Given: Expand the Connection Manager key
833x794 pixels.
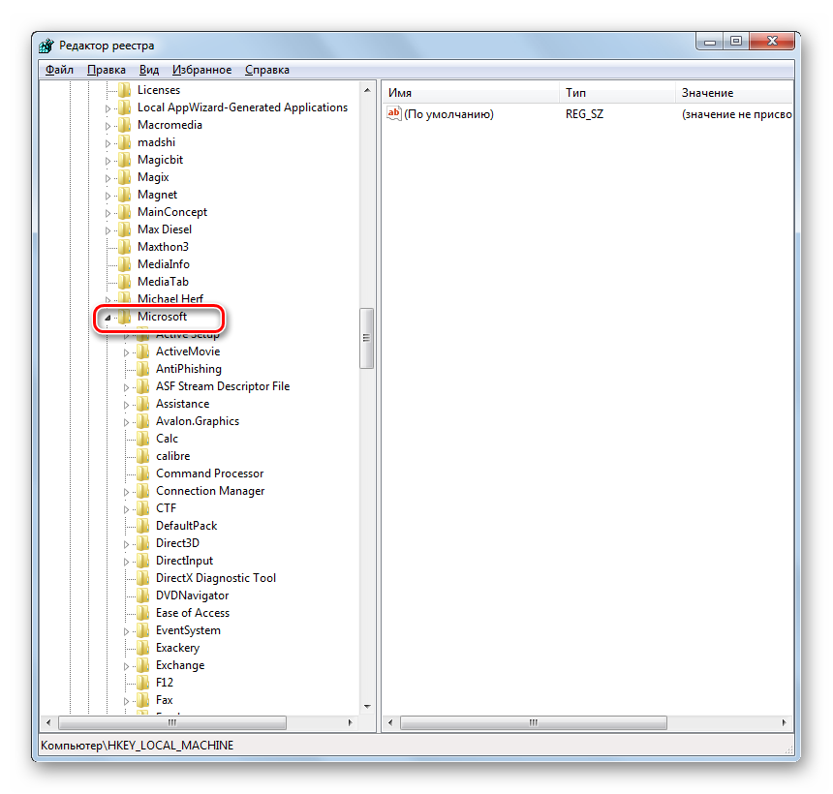Looking at the screenshot, I should pos(127,492).
